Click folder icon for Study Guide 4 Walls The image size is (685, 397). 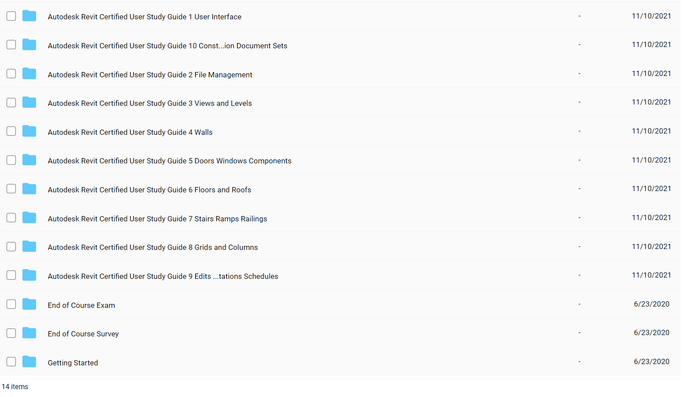(29, 131)
